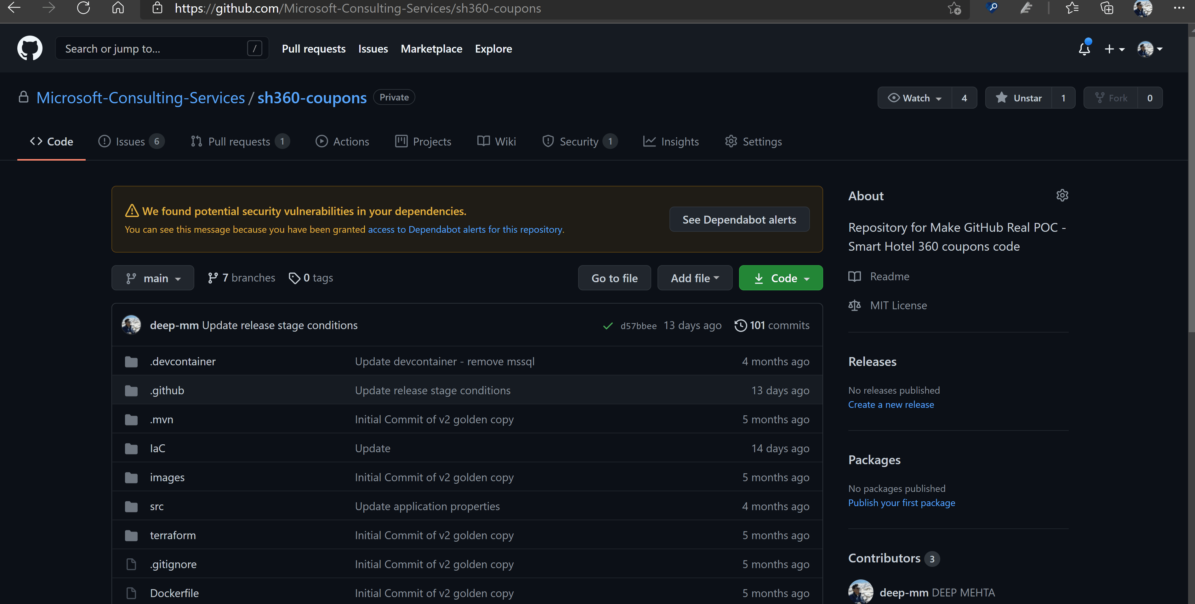Image resolution: width=1195 pixels, height=604 pixels.
Task: Toggle Unstar on the repository
Action: pyautogui.click(x=1019, y=98)
